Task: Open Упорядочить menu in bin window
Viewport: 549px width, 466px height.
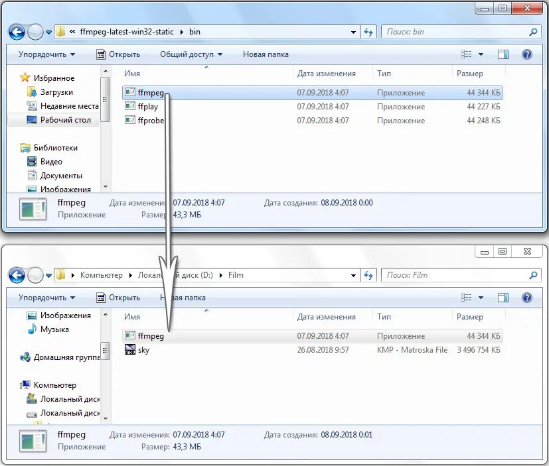Action: [x=46, y=54]
